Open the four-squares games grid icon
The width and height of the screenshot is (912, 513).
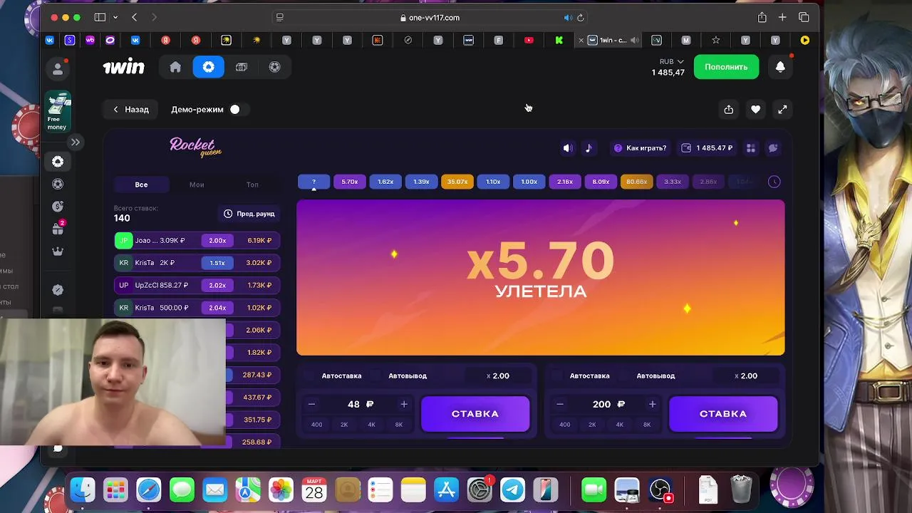[750, 148]
